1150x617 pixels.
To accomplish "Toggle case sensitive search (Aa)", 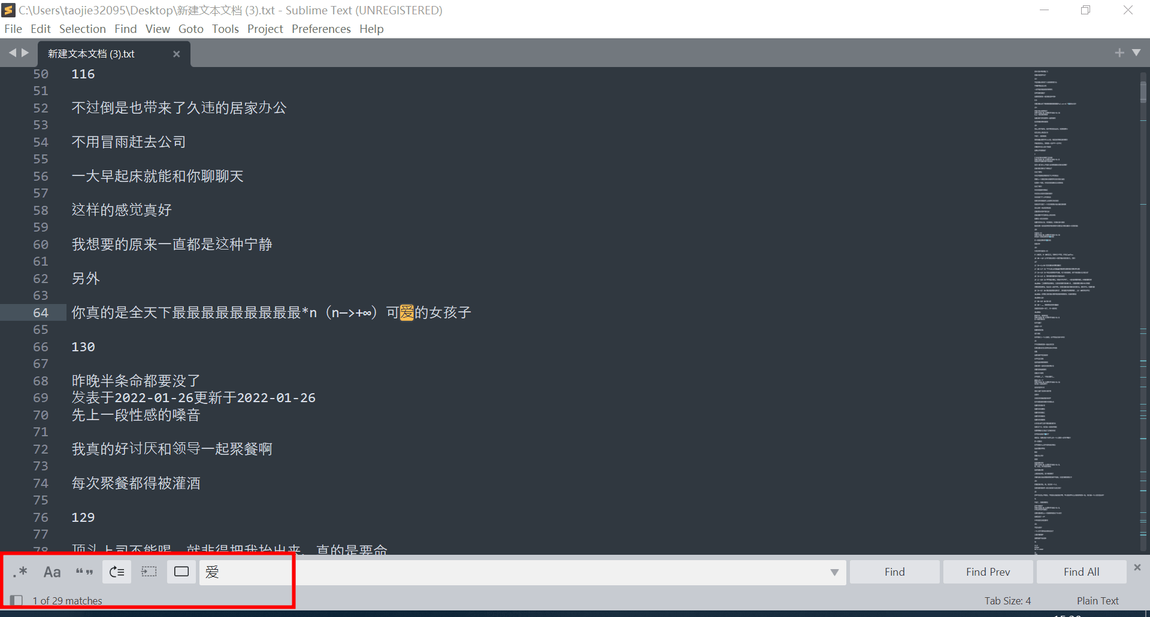I will pyautogui.click(x=52, y=572).
